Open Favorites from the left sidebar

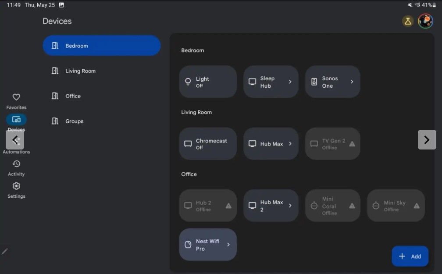[16, 100]
